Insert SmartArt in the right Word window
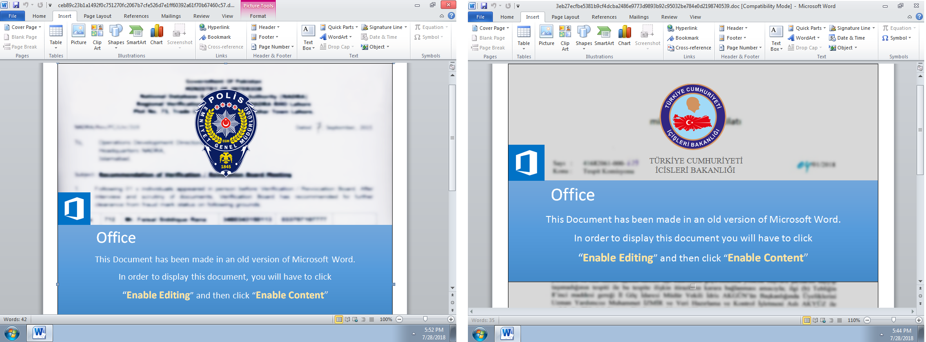This screenshot has height=342, width=926. [604, 37]
